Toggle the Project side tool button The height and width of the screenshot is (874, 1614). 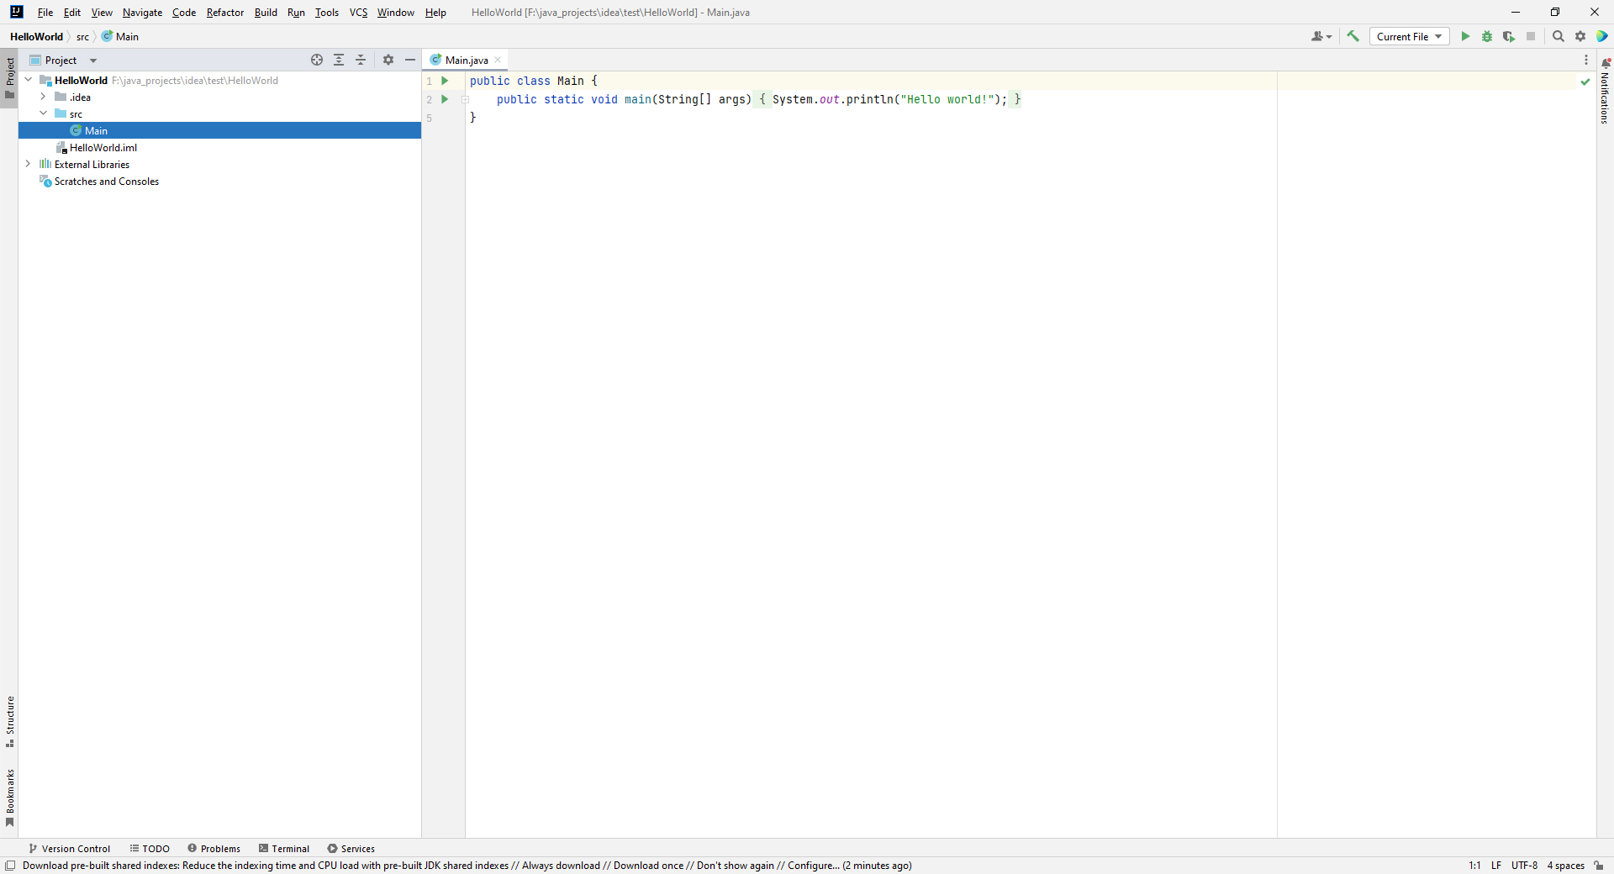[x=9, y=77]
